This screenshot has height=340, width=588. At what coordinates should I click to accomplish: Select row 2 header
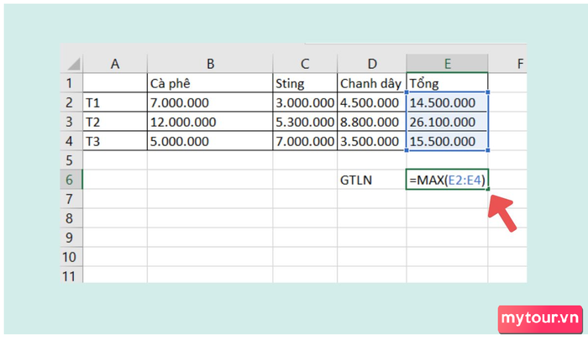tap(71, 102)
